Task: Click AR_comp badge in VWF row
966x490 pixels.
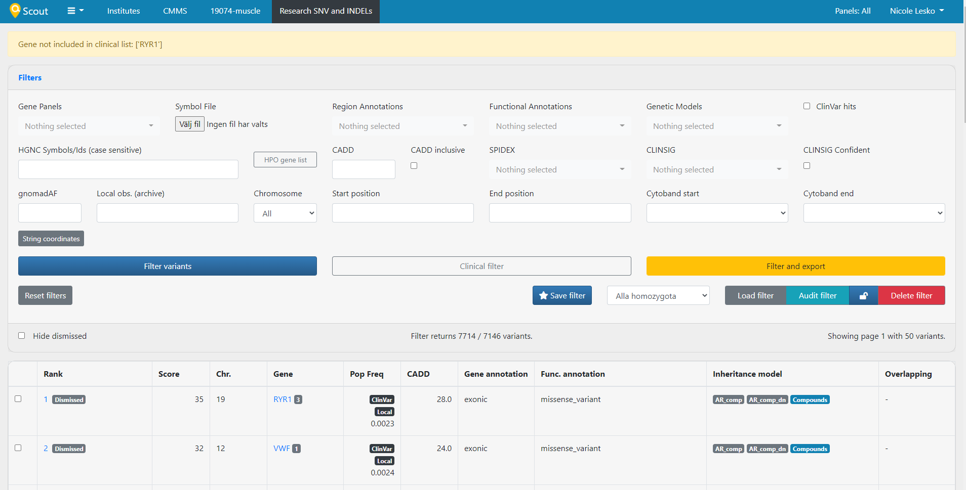Action: (729, 449)
